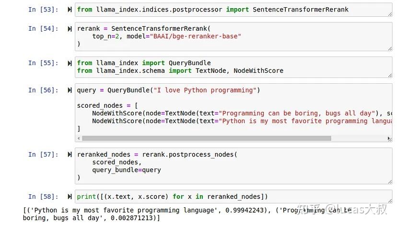
Task: Run the In [55] import cell icon
Action: pos(70,63)
